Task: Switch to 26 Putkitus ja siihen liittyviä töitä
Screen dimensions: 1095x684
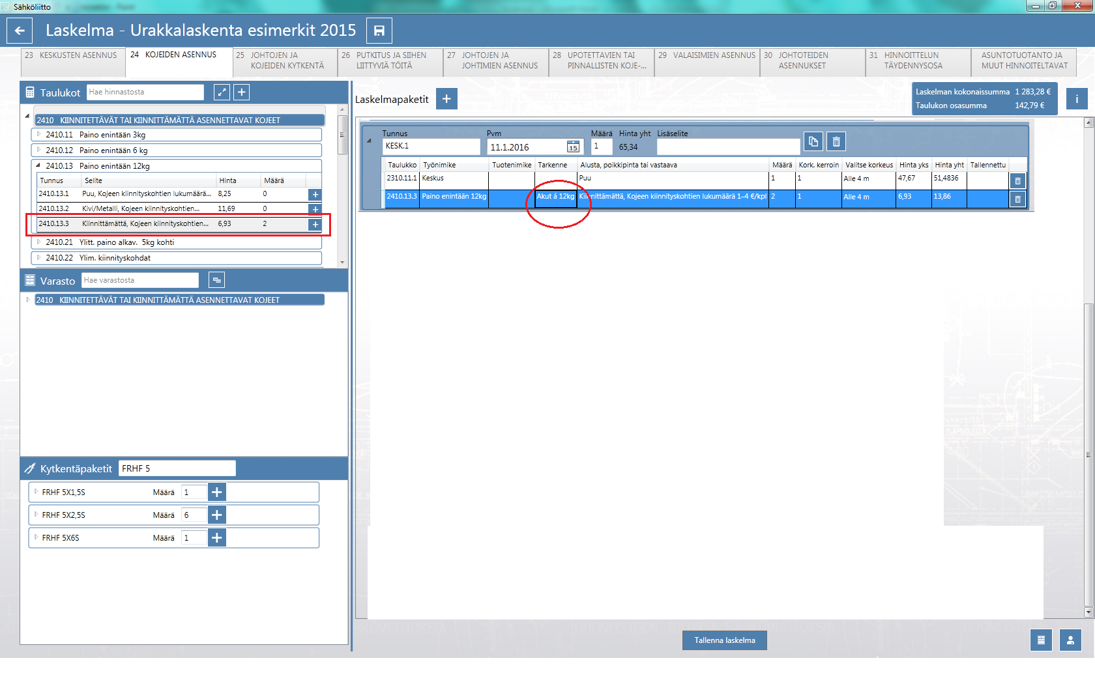Action: 390,63
